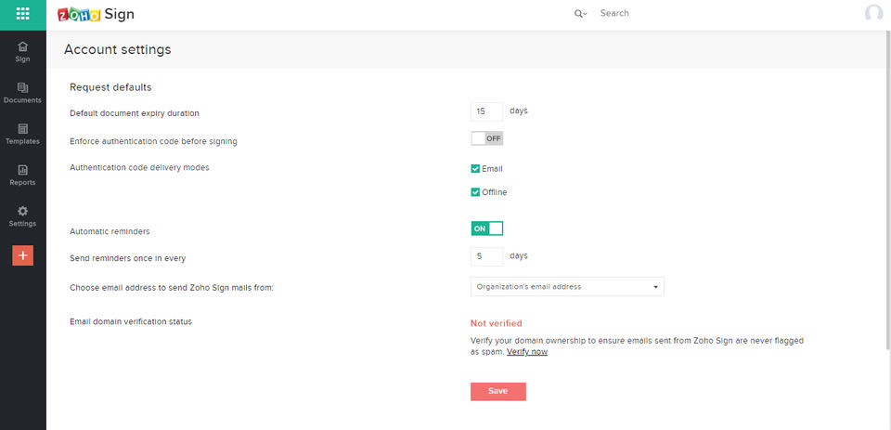Turn off the Automatic reminders switch

tap(487, 228)
